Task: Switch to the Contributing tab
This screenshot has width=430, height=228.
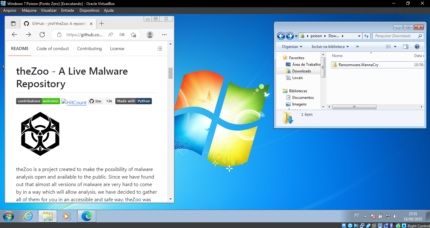Action: click(x=89, y=49)
